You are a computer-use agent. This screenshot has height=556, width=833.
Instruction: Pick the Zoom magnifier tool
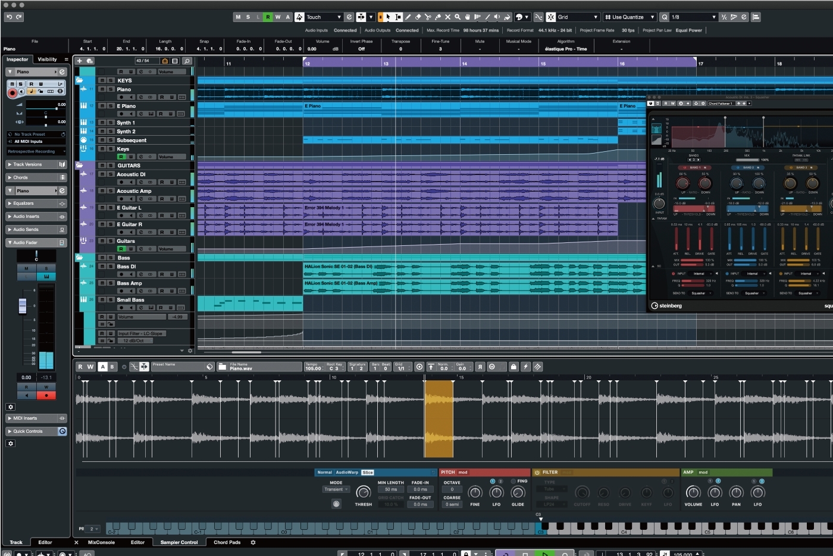[x=458, y=17]
